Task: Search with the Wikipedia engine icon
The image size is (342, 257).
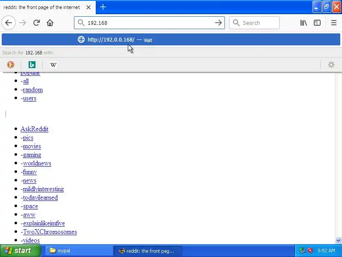Action: click(53, 65)
